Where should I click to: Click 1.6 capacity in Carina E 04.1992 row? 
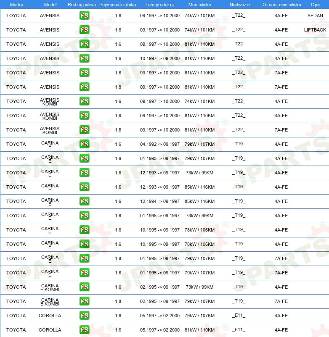point(118,144)
